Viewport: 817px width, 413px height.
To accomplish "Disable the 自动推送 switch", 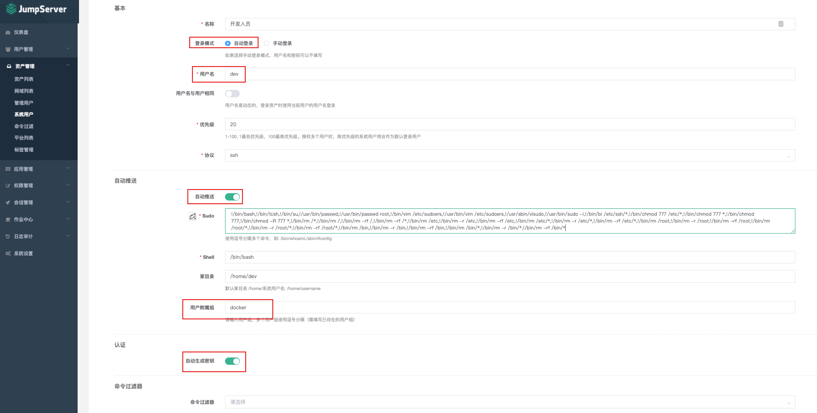I will tap(232, 197).
